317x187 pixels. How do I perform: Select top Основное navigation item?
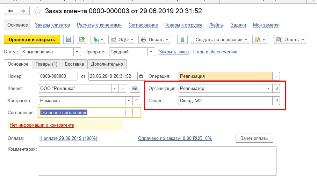(17, 25)
